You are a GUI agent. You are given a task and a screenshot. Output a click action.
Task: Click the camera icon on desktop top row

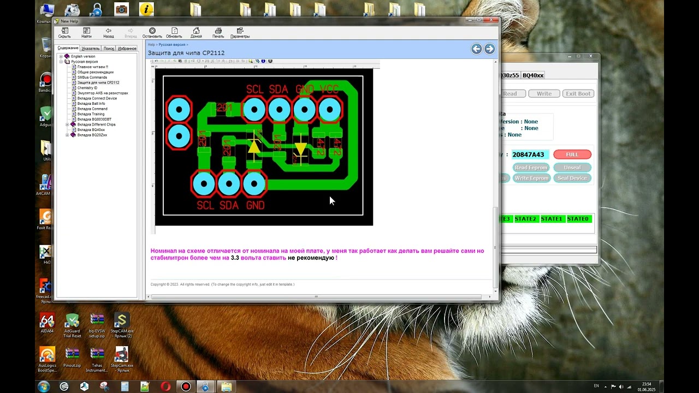[x=121, y=9]
